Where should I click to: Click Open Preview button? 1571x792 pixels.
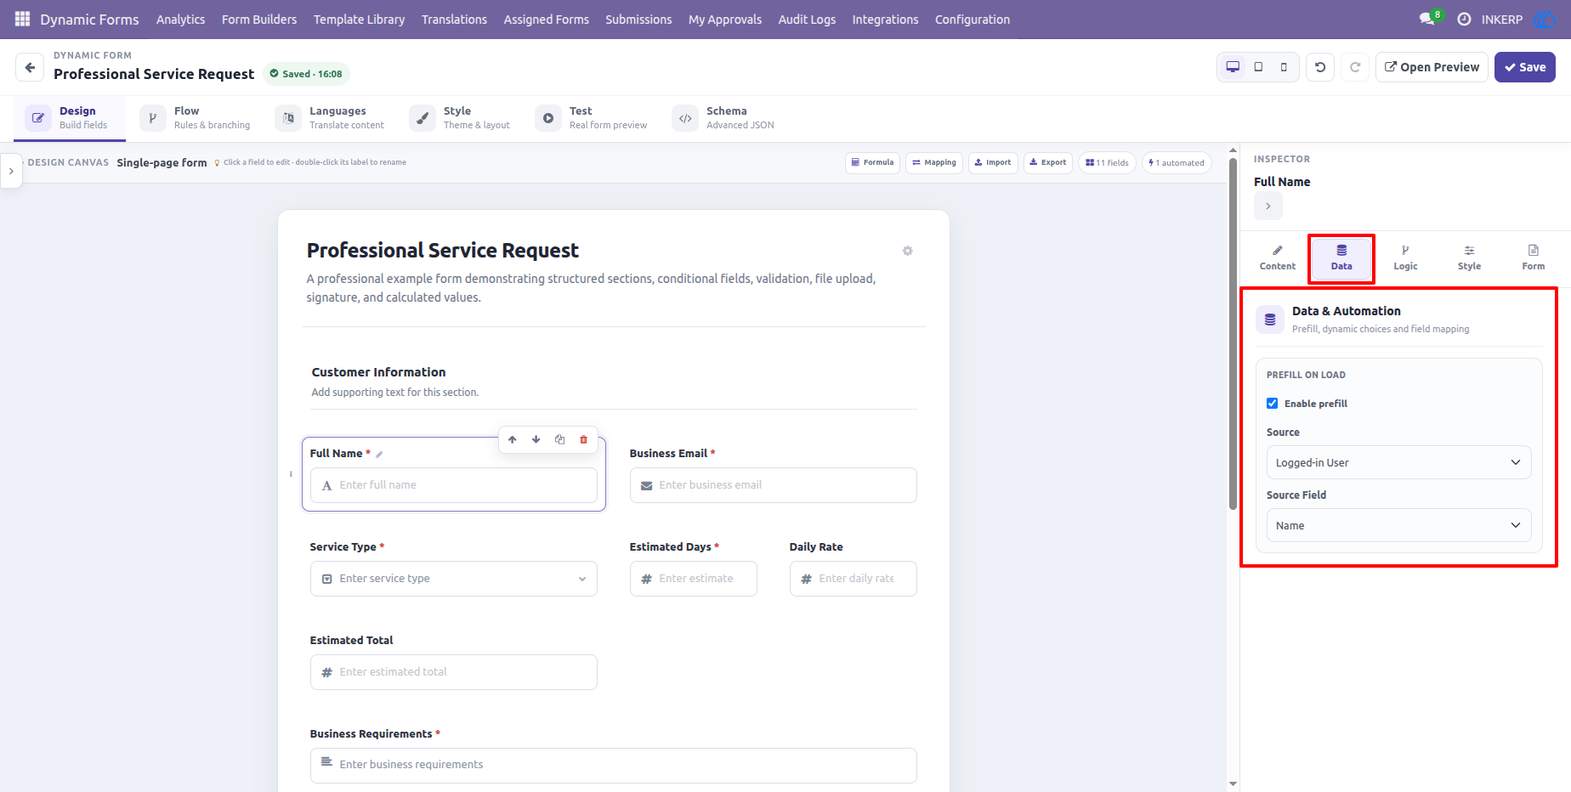pos(1432,67)
